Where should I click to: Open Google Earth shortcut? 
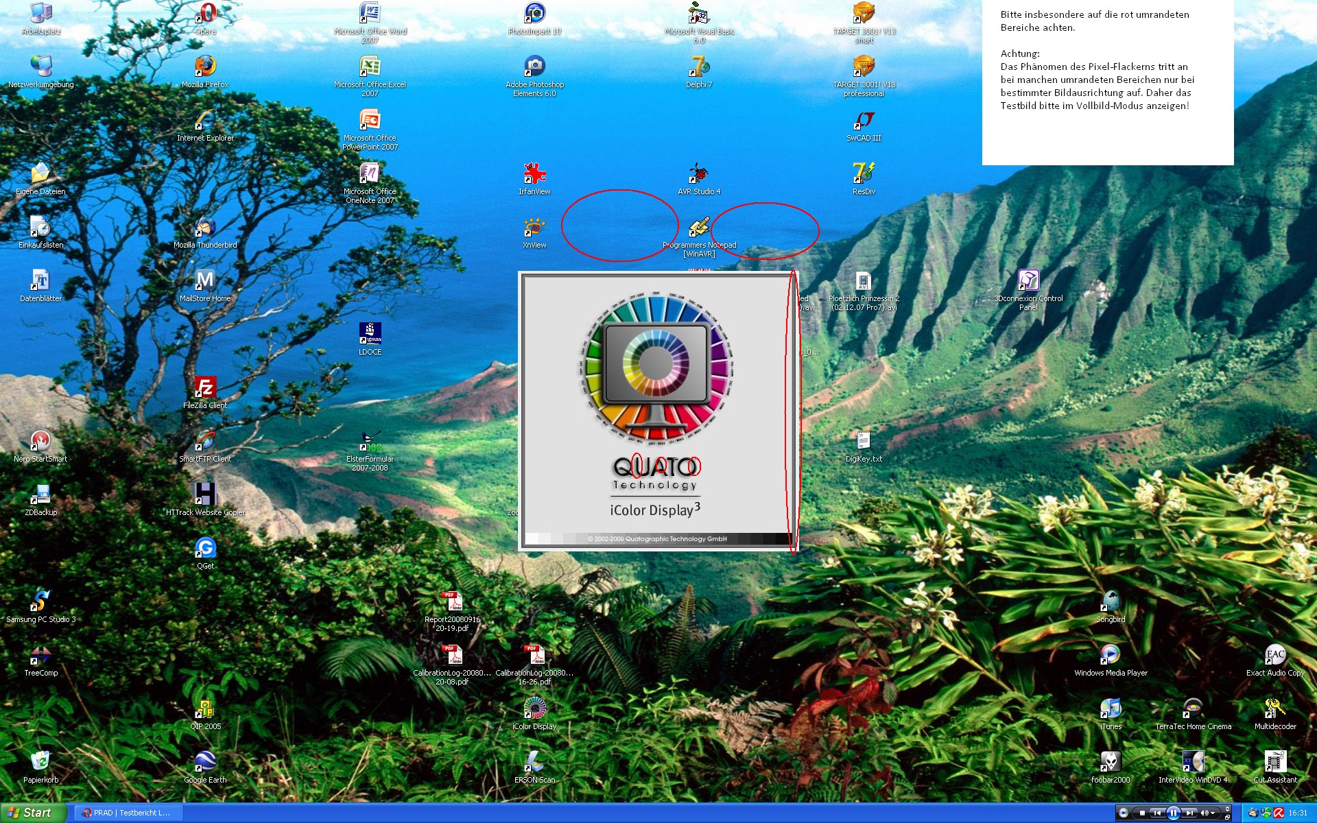[x=205, y=762]
